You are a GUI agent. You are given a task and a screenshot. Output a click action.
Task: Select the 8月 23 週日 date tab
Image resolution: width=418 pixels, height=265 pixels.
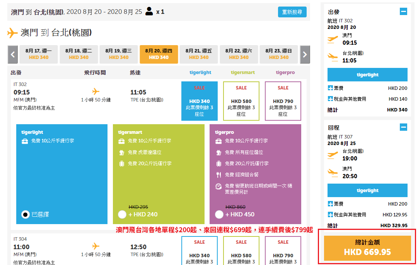278,54
